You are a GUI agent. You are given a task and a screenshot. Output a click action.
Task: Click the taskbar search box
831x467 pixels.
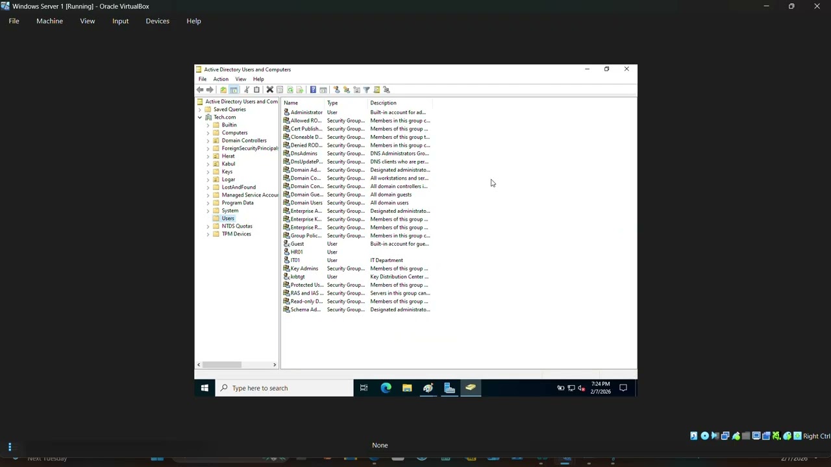[x=284, y=388]
